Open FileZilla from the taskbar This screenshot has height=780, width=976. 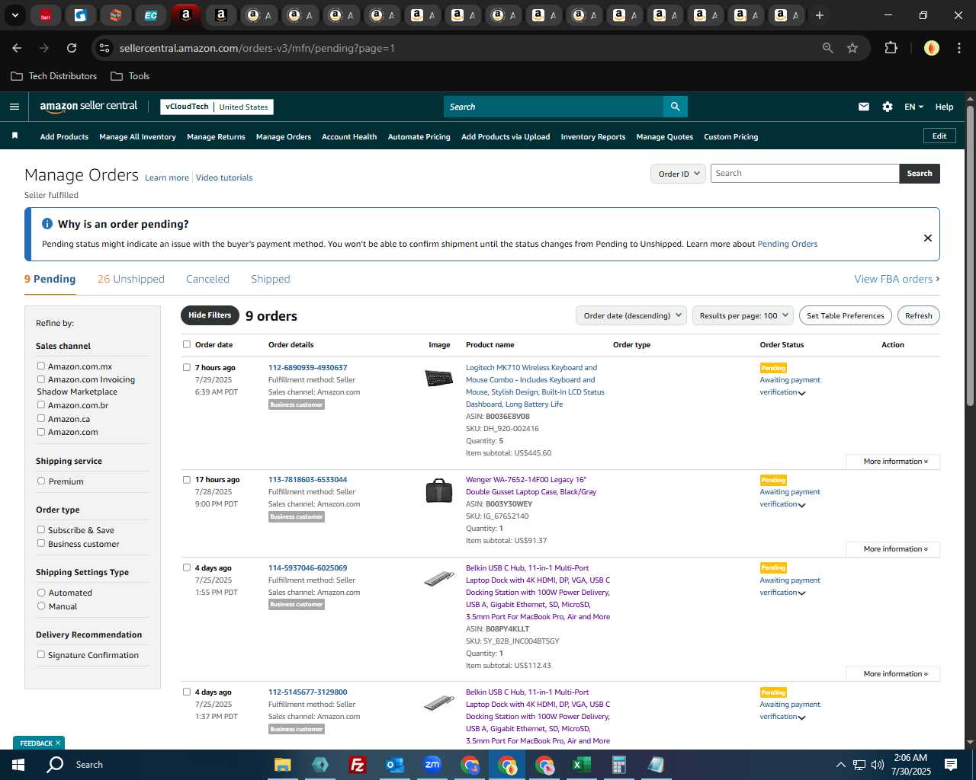(x=357, y=765)
